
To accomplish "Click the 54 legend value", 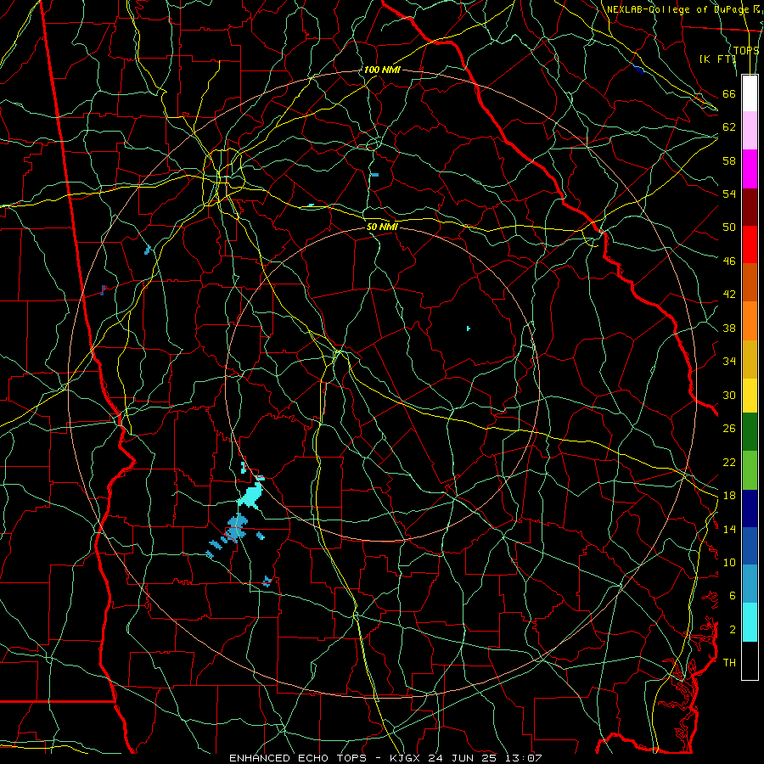I will (729, 194).
